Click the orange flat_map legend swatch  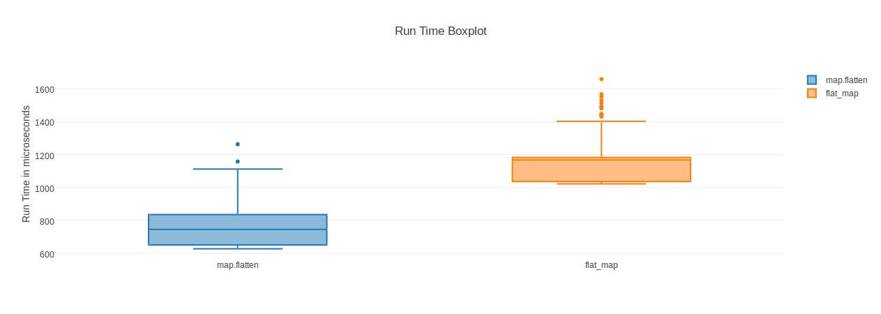(812, 94)
